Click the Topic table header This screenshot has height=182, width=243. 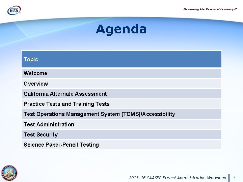pos(122,59)
